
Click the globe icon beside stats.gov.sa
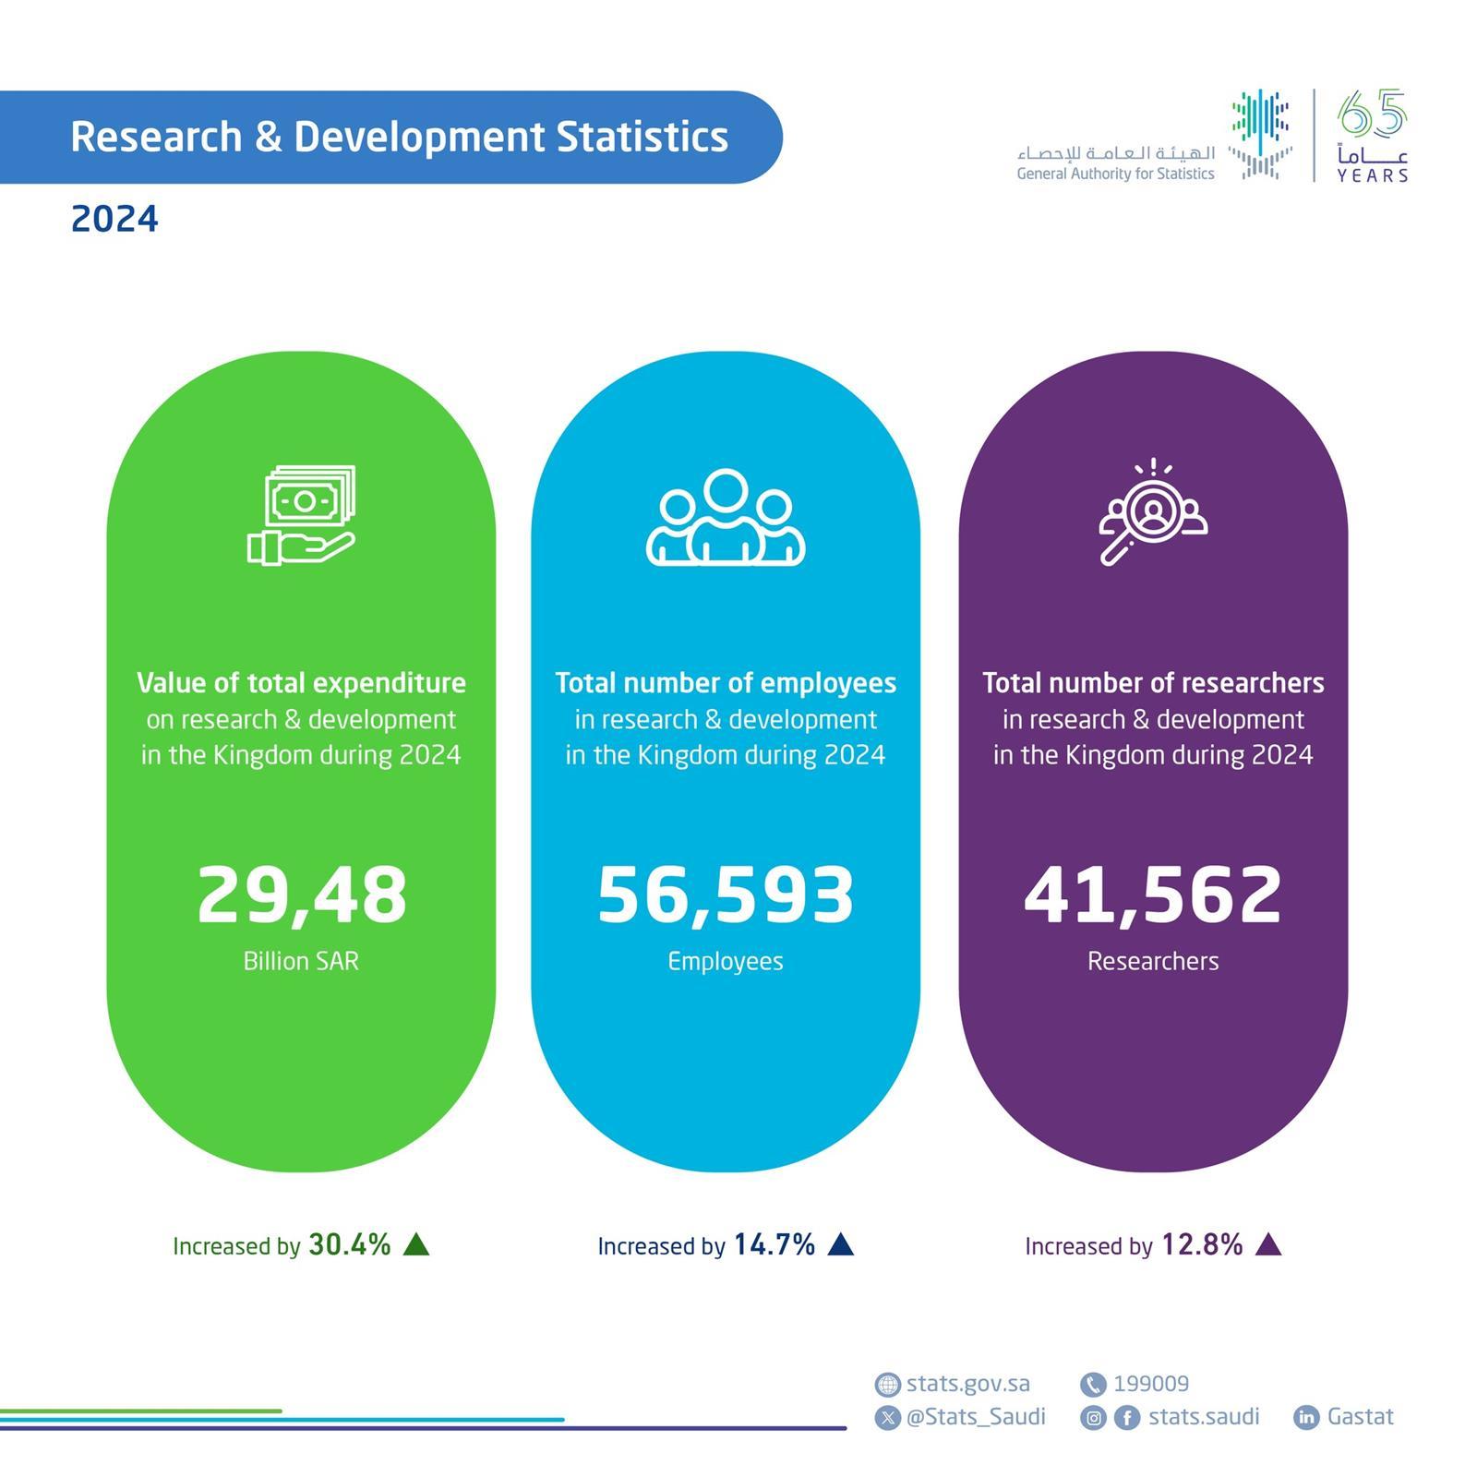887,1385
